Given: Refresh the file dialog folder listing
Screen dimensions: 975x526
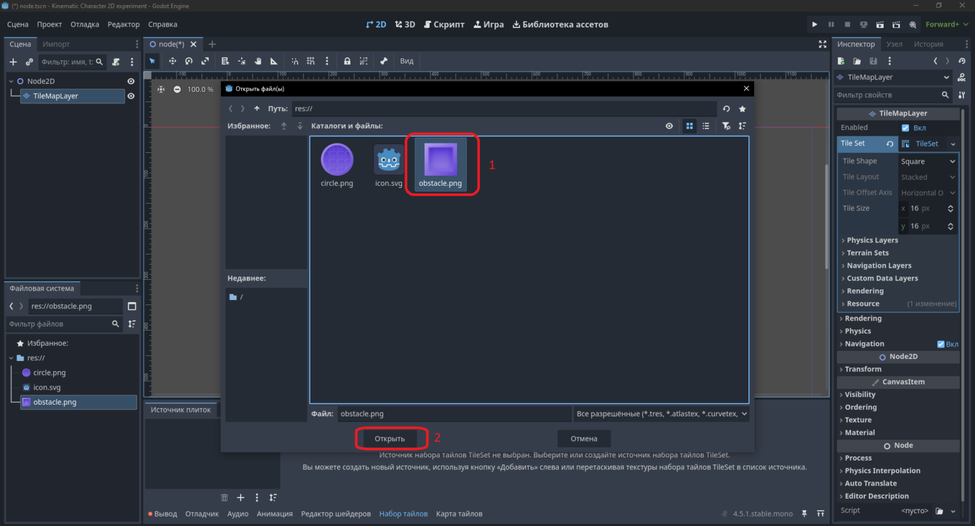Looking at the screenshot, I should [726, 108].
